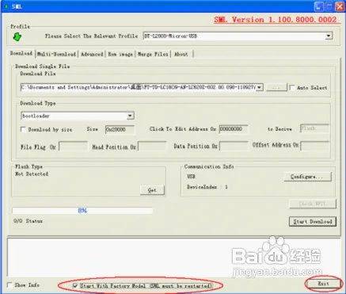Screen dimensions: 346x294
Task: Open the Advanced tab
Action: pyautogui.click(x=92, y=54)
